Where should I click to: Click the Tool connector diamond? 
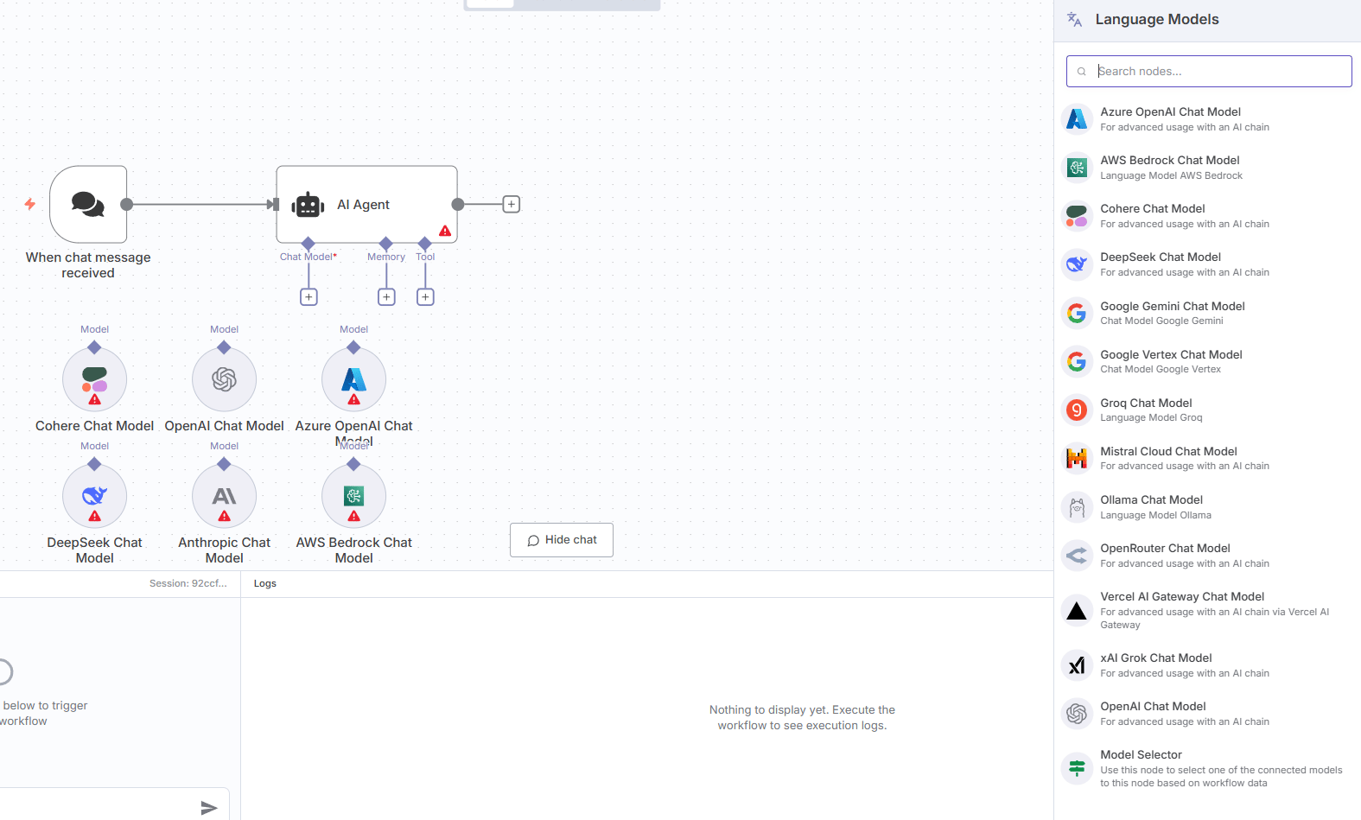pos(425,244)
